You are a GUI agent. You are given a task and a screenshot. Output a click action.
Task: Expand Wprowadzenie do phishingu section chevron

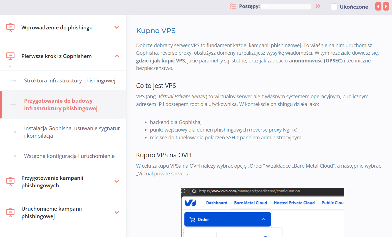pos(117,27)
